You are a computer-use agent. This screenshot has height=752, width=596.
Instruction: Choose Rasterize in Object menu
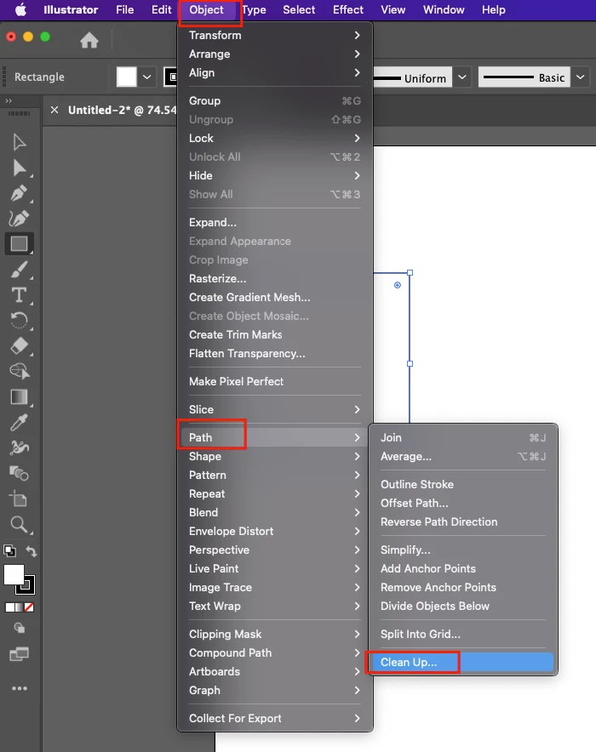pos(274,279)
